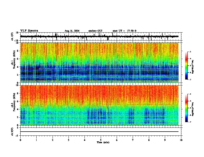Click the ch.2 color bar '-7' label
This screenshot has width=204, height=157.
190,122
